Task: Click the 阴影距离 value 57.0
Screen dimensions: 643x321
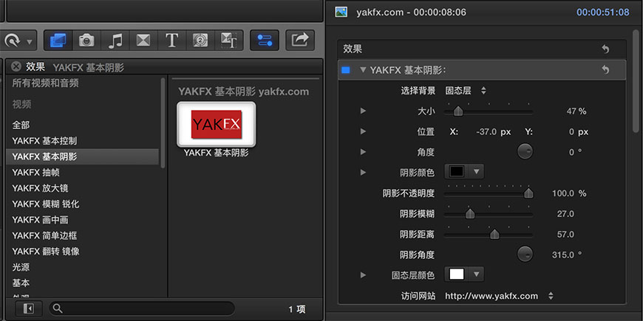Action: click(565, 234)
